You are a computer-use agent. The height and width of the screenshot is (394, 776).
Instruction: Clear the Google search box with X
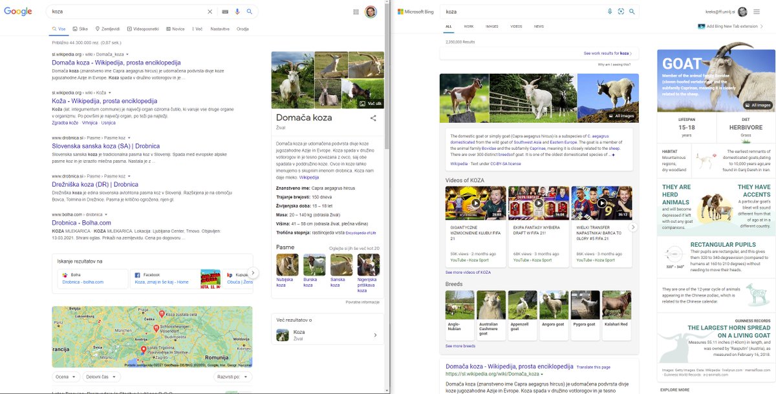pyautogui.click(x=210, y=12)
